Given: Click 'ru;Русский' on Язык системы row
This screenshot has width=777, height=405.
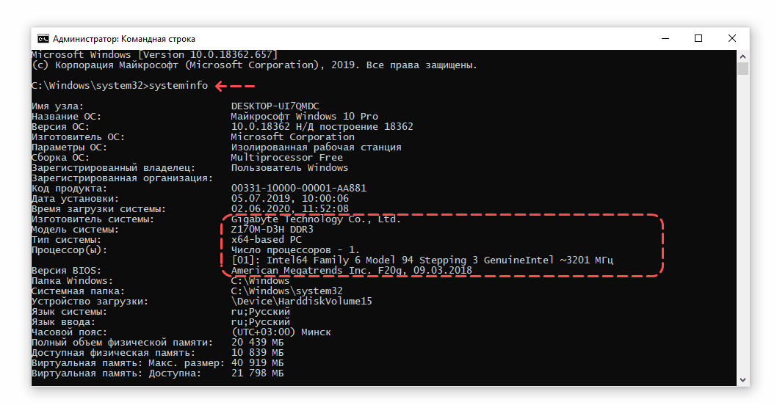Looking at the screenshot, I should point(260,311).
